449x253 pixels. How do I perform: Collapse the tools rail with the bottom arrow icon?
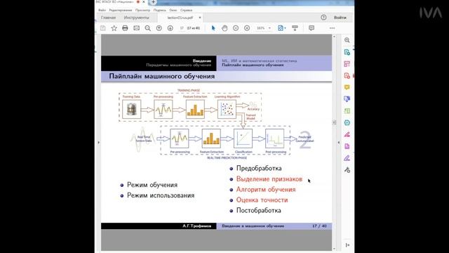347,245
